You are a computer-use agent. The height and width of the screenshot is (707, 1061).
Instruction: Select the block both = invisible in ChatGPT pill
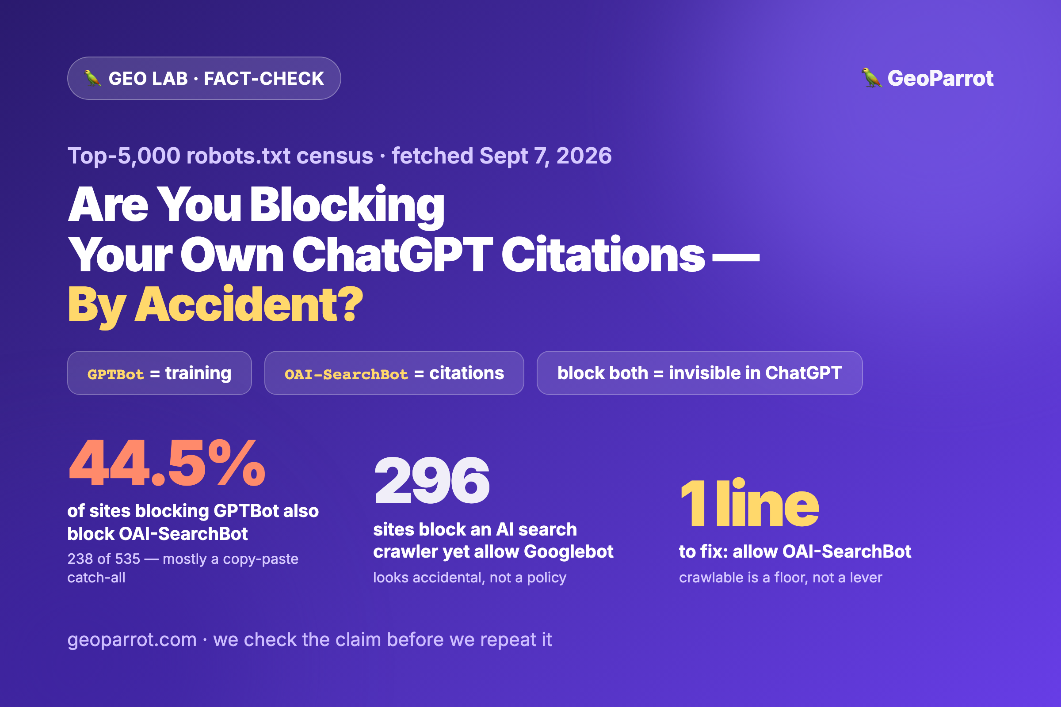point(699,373)
